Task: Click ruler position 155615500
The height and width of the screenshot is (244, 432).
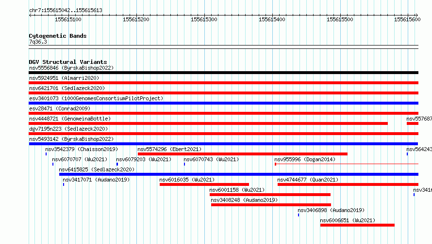Action: pyautogui.click(x=340, y=19)
